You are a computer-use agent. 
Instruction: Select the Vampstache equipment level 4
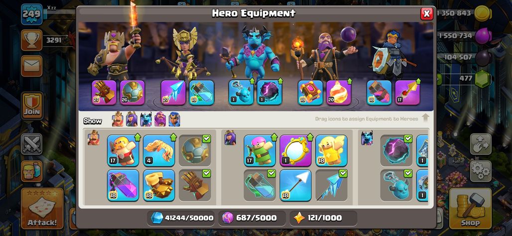pyautogui.click(x=159, y=150)
